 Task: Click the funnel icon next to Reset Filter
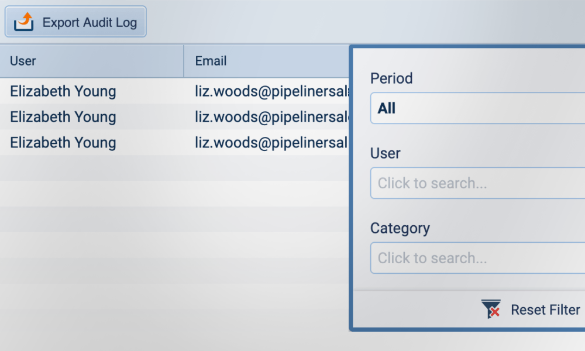491,309
